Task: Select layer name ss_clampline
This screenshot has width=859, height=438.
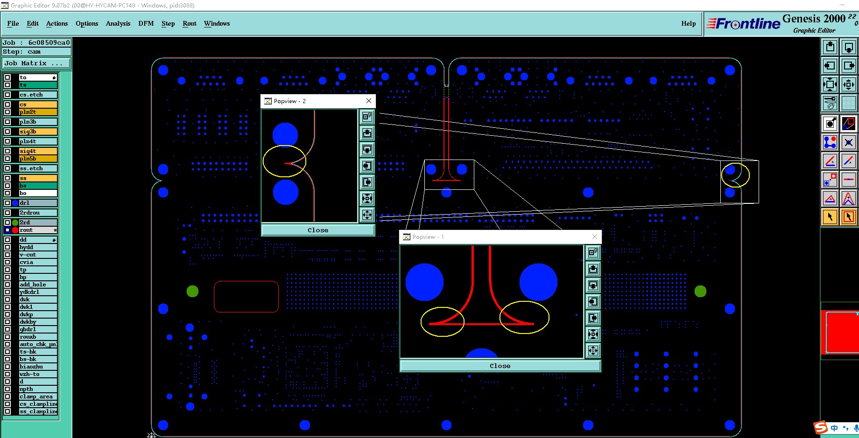Action: [38, 411]
